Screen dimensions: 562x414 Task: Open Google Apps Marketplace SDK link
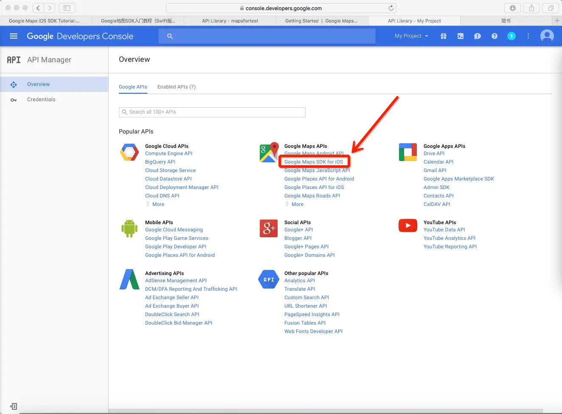point(459,179)
